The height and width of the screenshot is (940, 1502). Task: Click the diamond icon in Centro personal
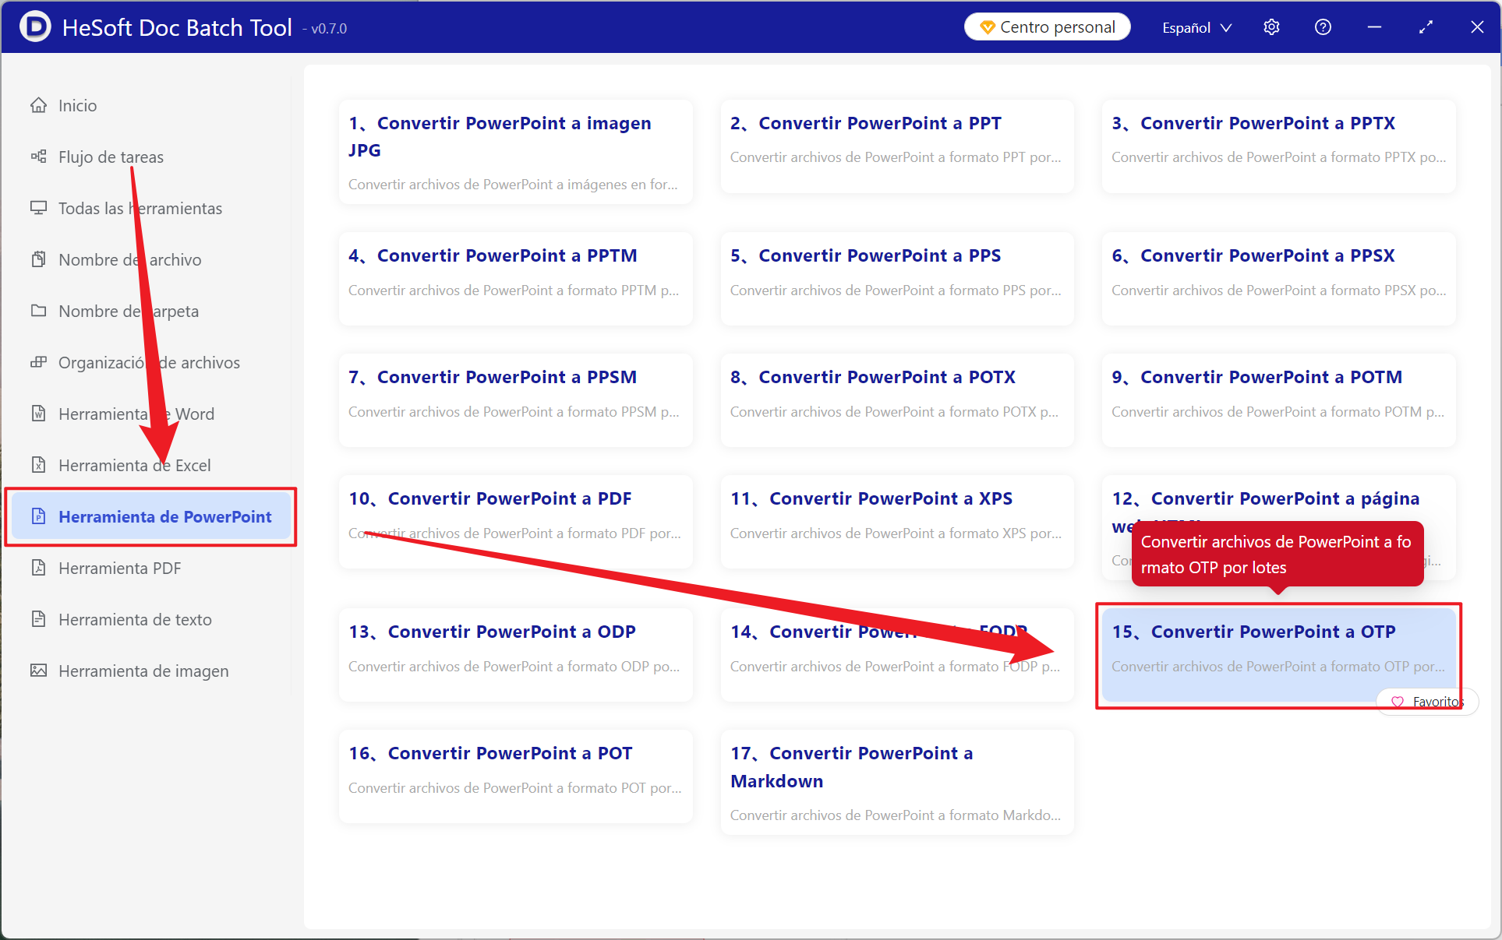click(988, 27)
